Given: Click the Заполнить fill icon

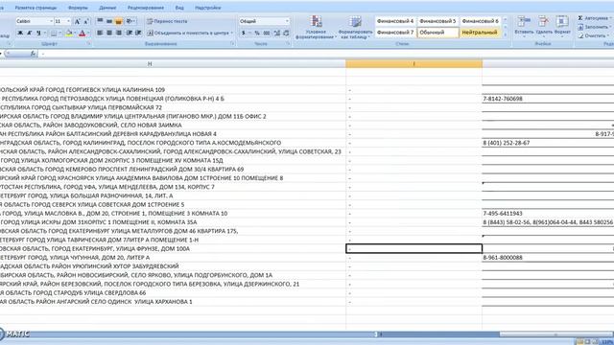Looking at the screenshot, I should tap(580, 27).
